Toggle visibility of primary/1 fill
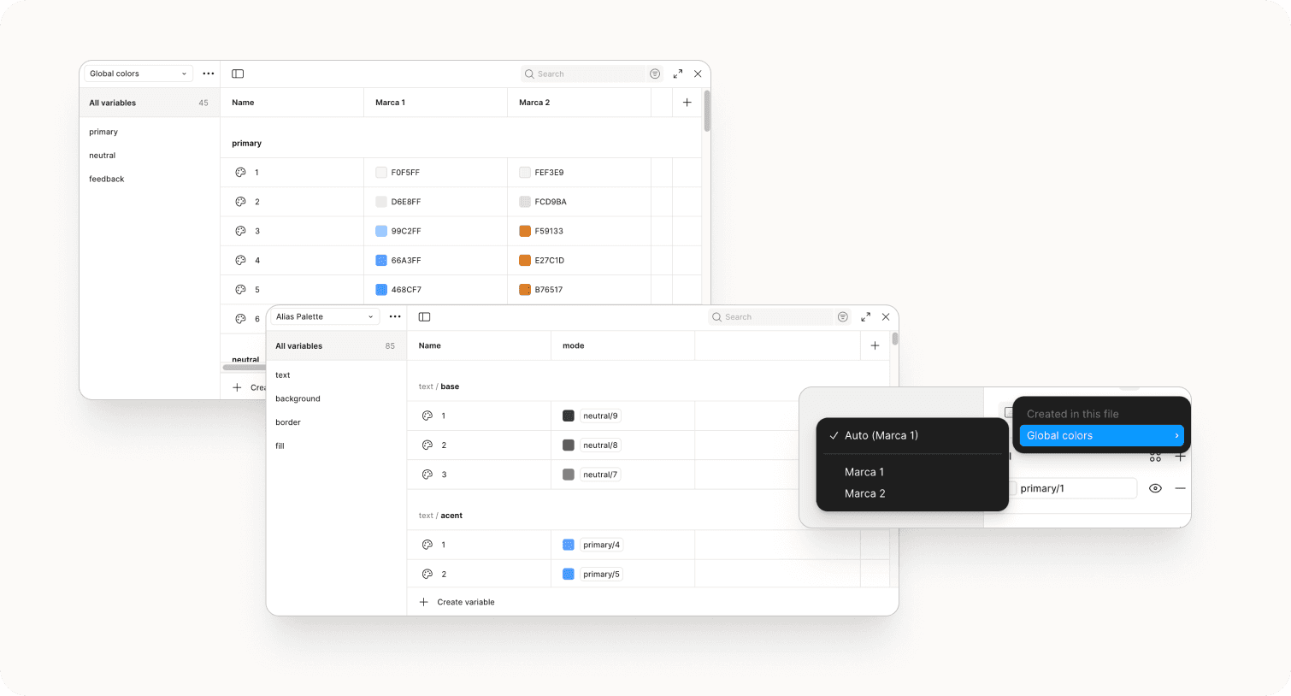This screenshot has width=1291, height=696. tap(1155, 488)
